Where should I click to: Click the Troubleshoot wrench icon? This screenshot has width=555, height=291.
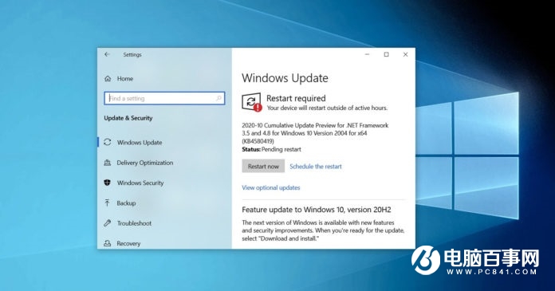pyautogui.click(x=107, y=223)
